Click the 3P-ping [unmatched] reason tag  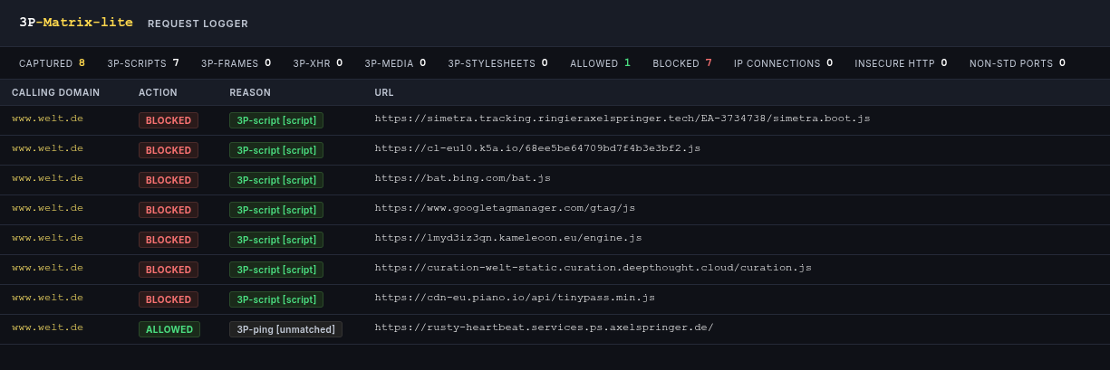pyautogui.click(x=285, y=329)
